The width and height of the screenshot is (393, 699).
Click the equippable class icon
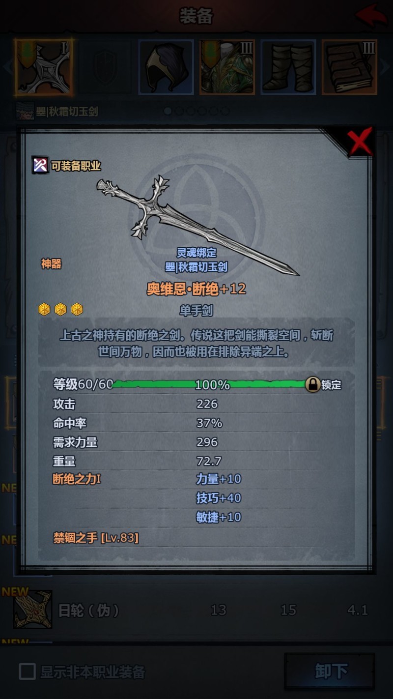click(40, 165)
